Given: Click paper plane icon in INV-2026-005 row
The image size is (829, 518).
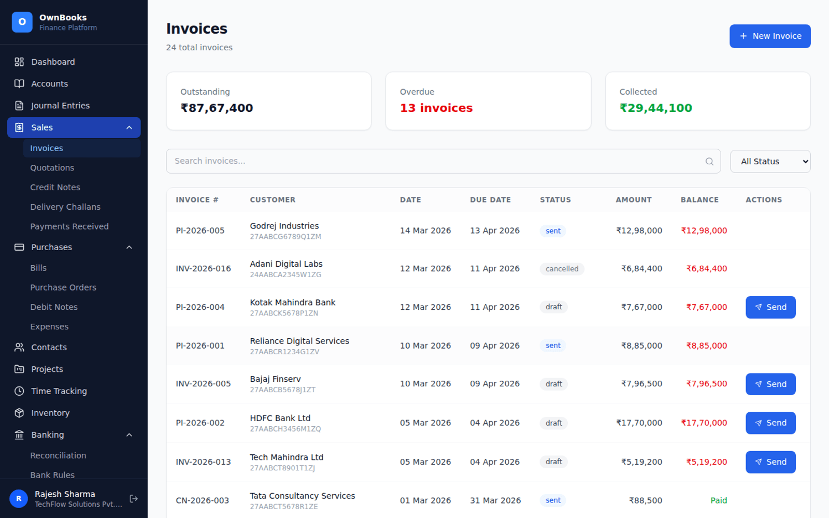Looking at the screenshot, I should 759,384.
